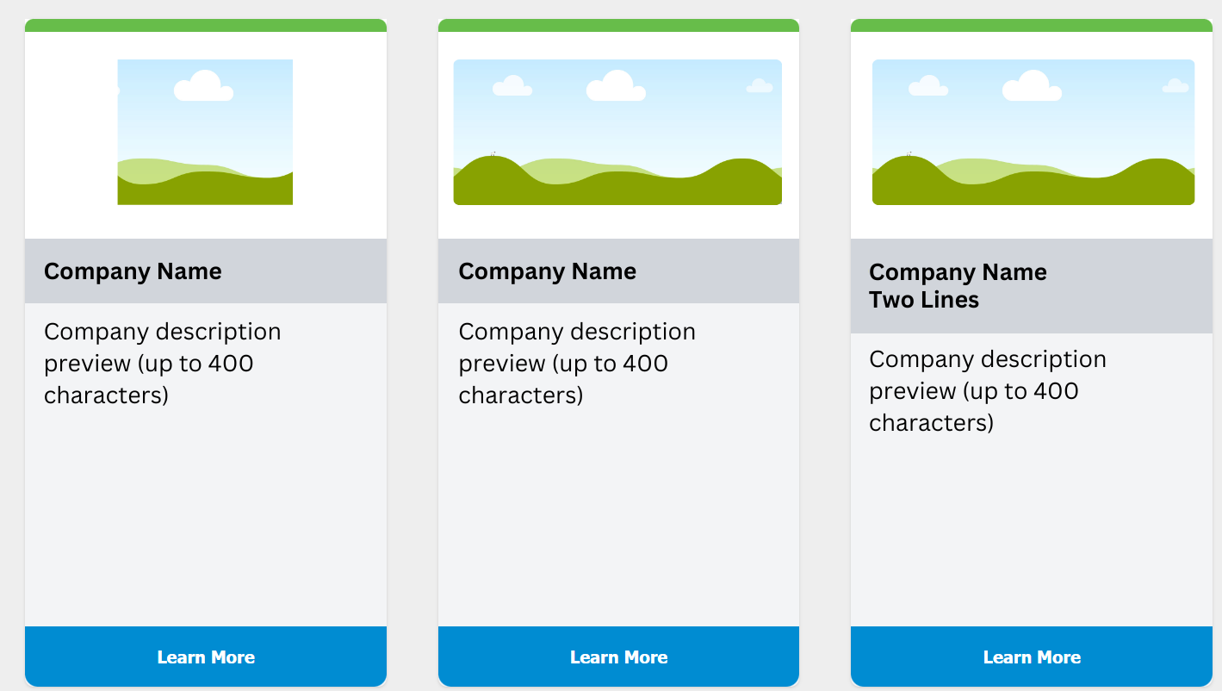
Task: Select the wide landscape image on middle card
Action: pyautogui.click(x=617, y=132)
